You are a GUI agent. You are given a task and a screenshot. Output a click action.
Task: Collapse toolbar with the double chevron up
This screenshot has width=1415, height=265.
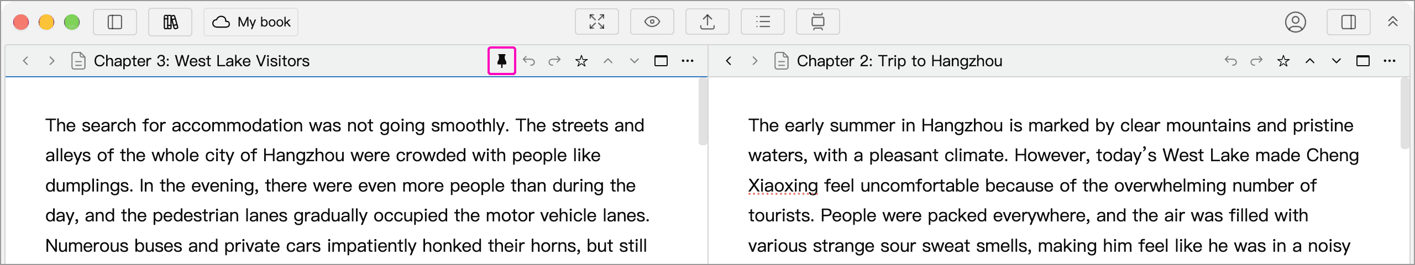[x=1393, y=22]
